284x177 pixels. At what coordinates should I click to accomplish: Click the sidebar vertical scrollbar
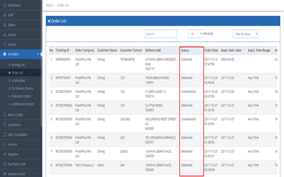(42, 63)
